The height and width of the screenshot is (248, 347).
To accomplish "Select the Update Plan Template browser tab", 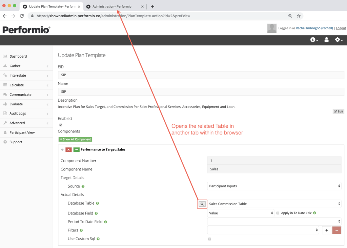I will pos(52,7).
